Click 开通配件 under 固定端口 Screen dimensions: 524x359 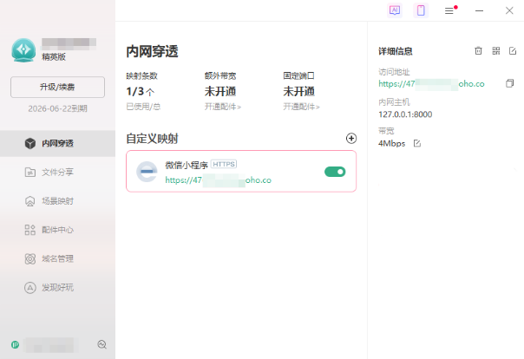coord(301,107)
